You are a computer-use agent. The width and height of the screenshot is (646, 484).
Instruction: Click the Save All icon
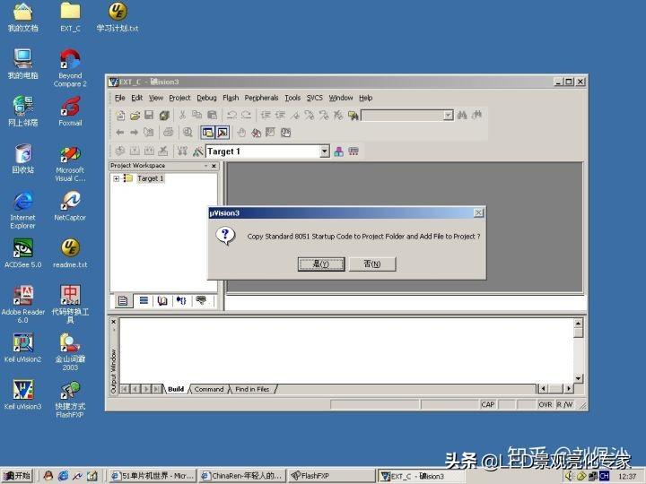(164, 116)
